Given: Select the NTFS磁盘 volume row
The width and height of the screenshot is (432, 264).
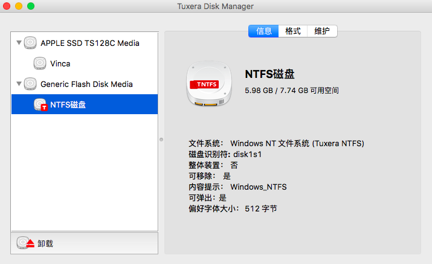Looking at the screenshot, I should [x=85, y=105].
